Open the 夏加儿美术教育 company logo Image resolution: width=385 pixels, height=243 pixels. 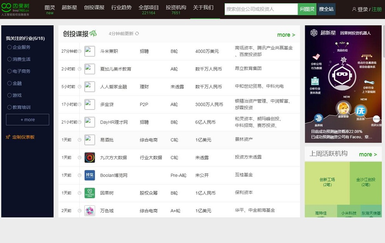click(x=90, y=69)
